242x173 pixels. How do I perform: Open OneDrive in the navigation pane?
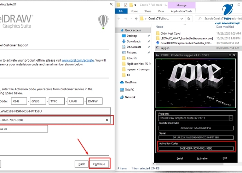(130, 82)
